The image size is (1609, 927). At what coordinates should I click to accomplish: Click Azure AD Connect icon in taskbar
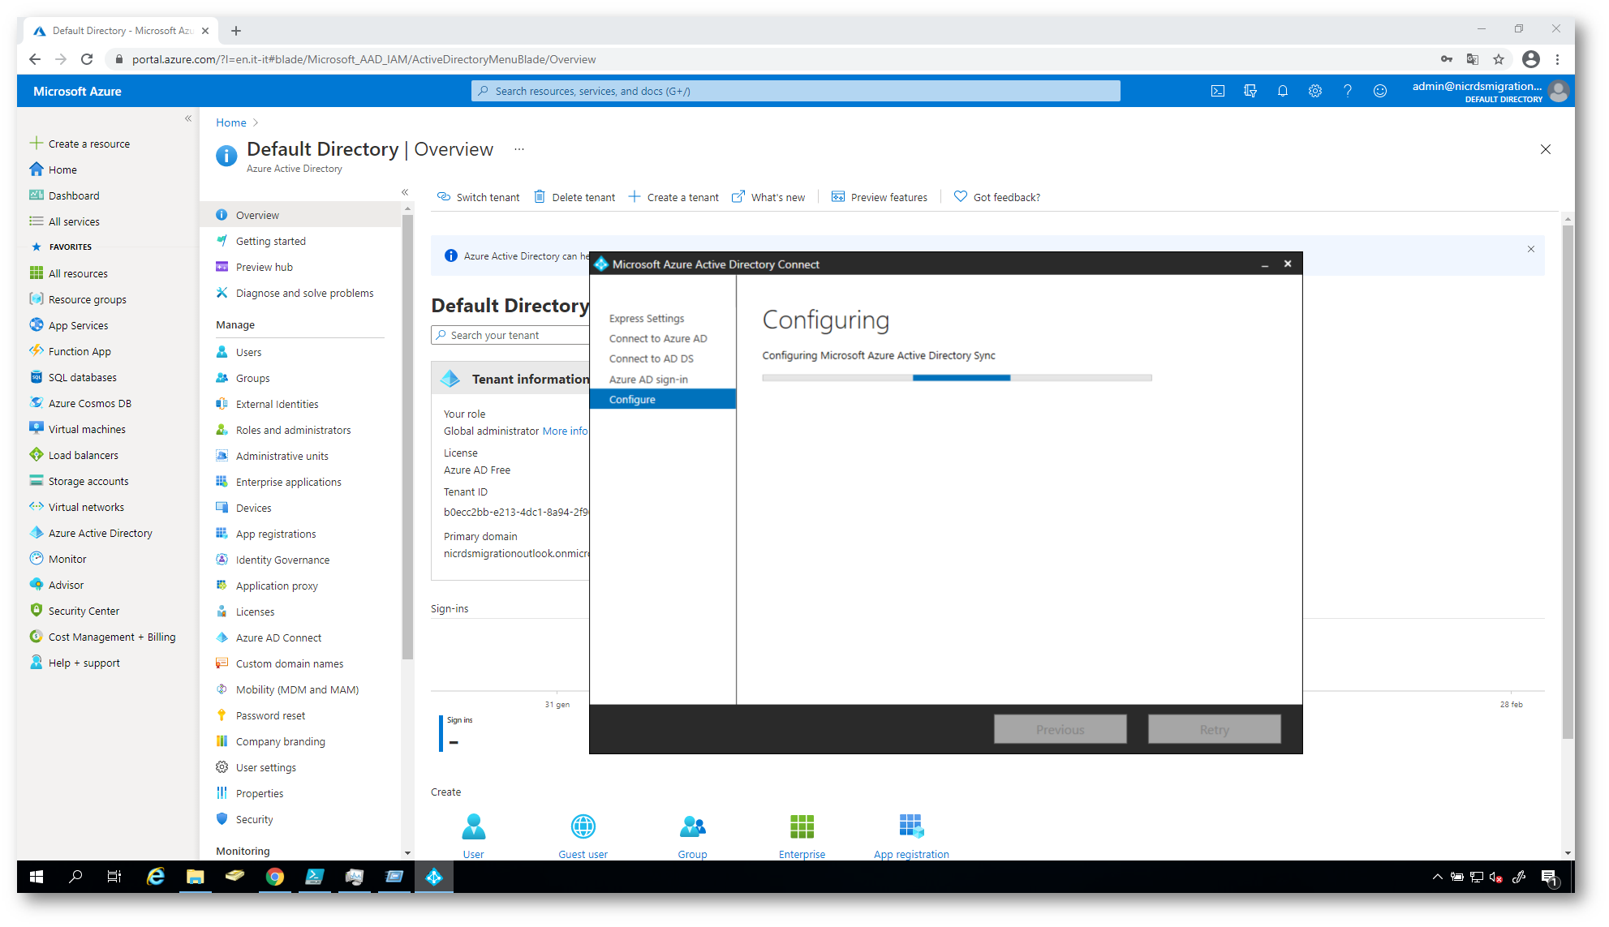(434, 877)
